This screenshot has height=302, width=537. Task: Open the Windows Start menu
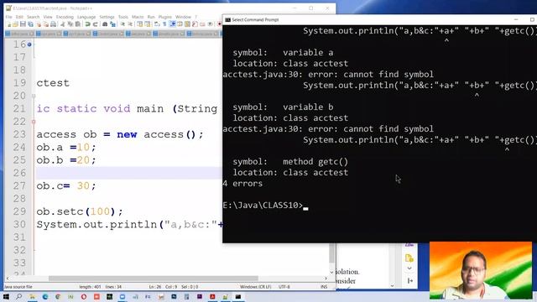tap(6, 296)
